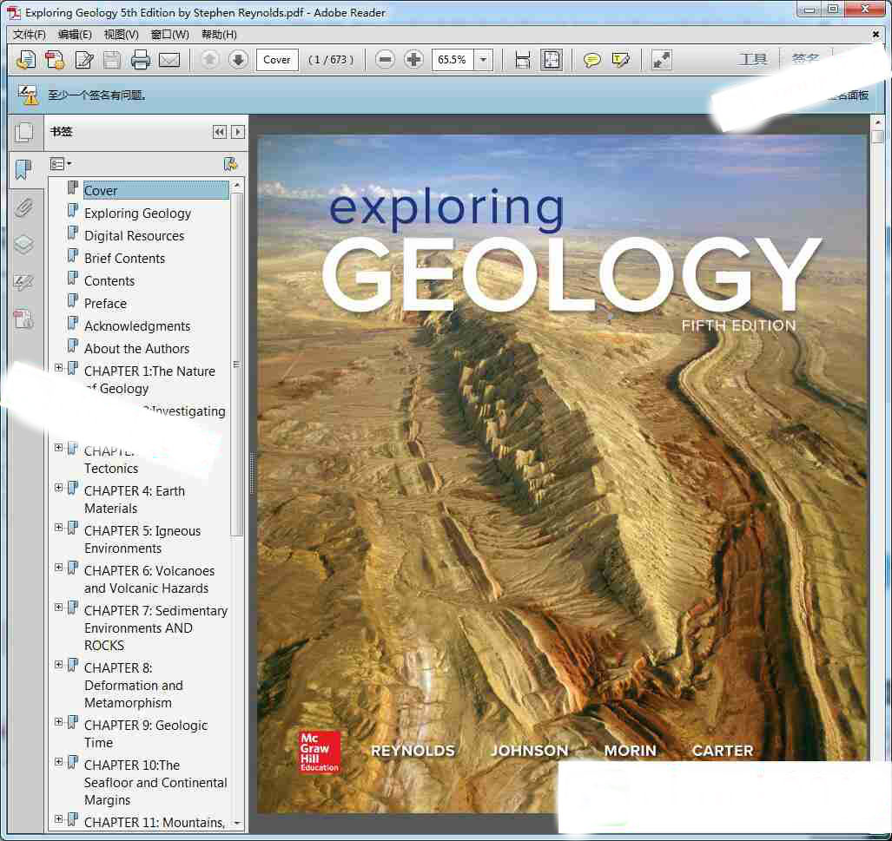Click the document vertical scrollbar thumb
Screen dimensions: 892x841
click(x=877, y=137)
